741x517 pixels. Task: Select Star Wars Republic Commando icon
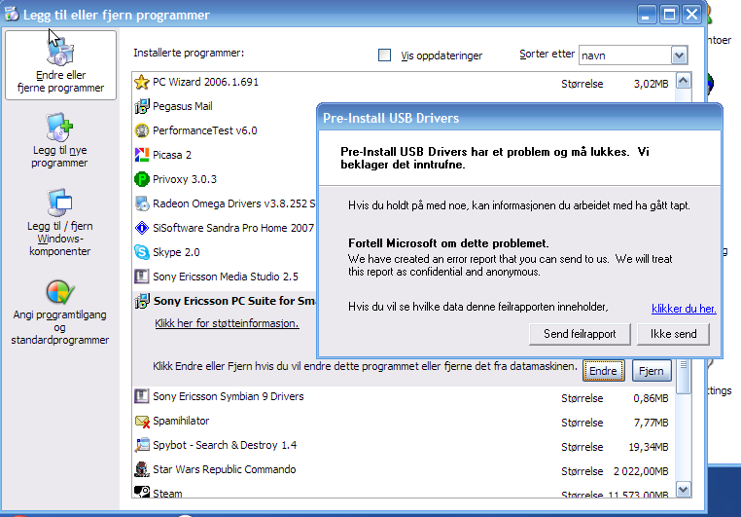(x=142, y=469)
